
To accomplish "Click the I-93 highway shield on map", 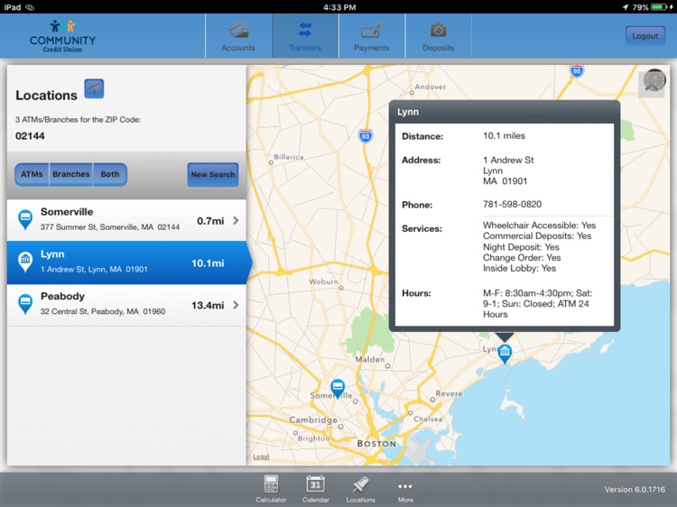I will (366, 136).
